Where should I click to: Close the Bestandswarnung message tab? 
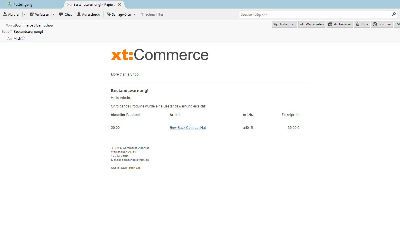(x=119, y=5)
